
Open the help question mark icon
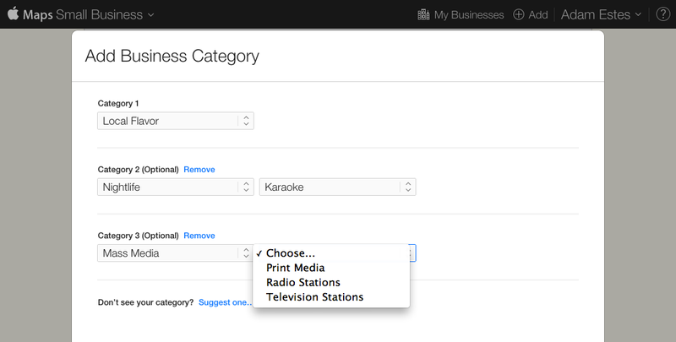(663, 14)
